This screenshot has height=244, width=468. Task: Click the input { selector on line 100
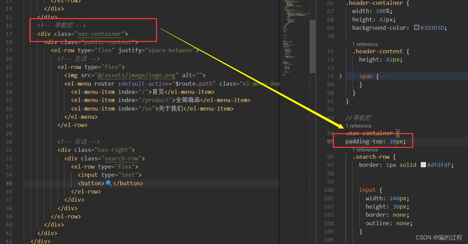370,190
